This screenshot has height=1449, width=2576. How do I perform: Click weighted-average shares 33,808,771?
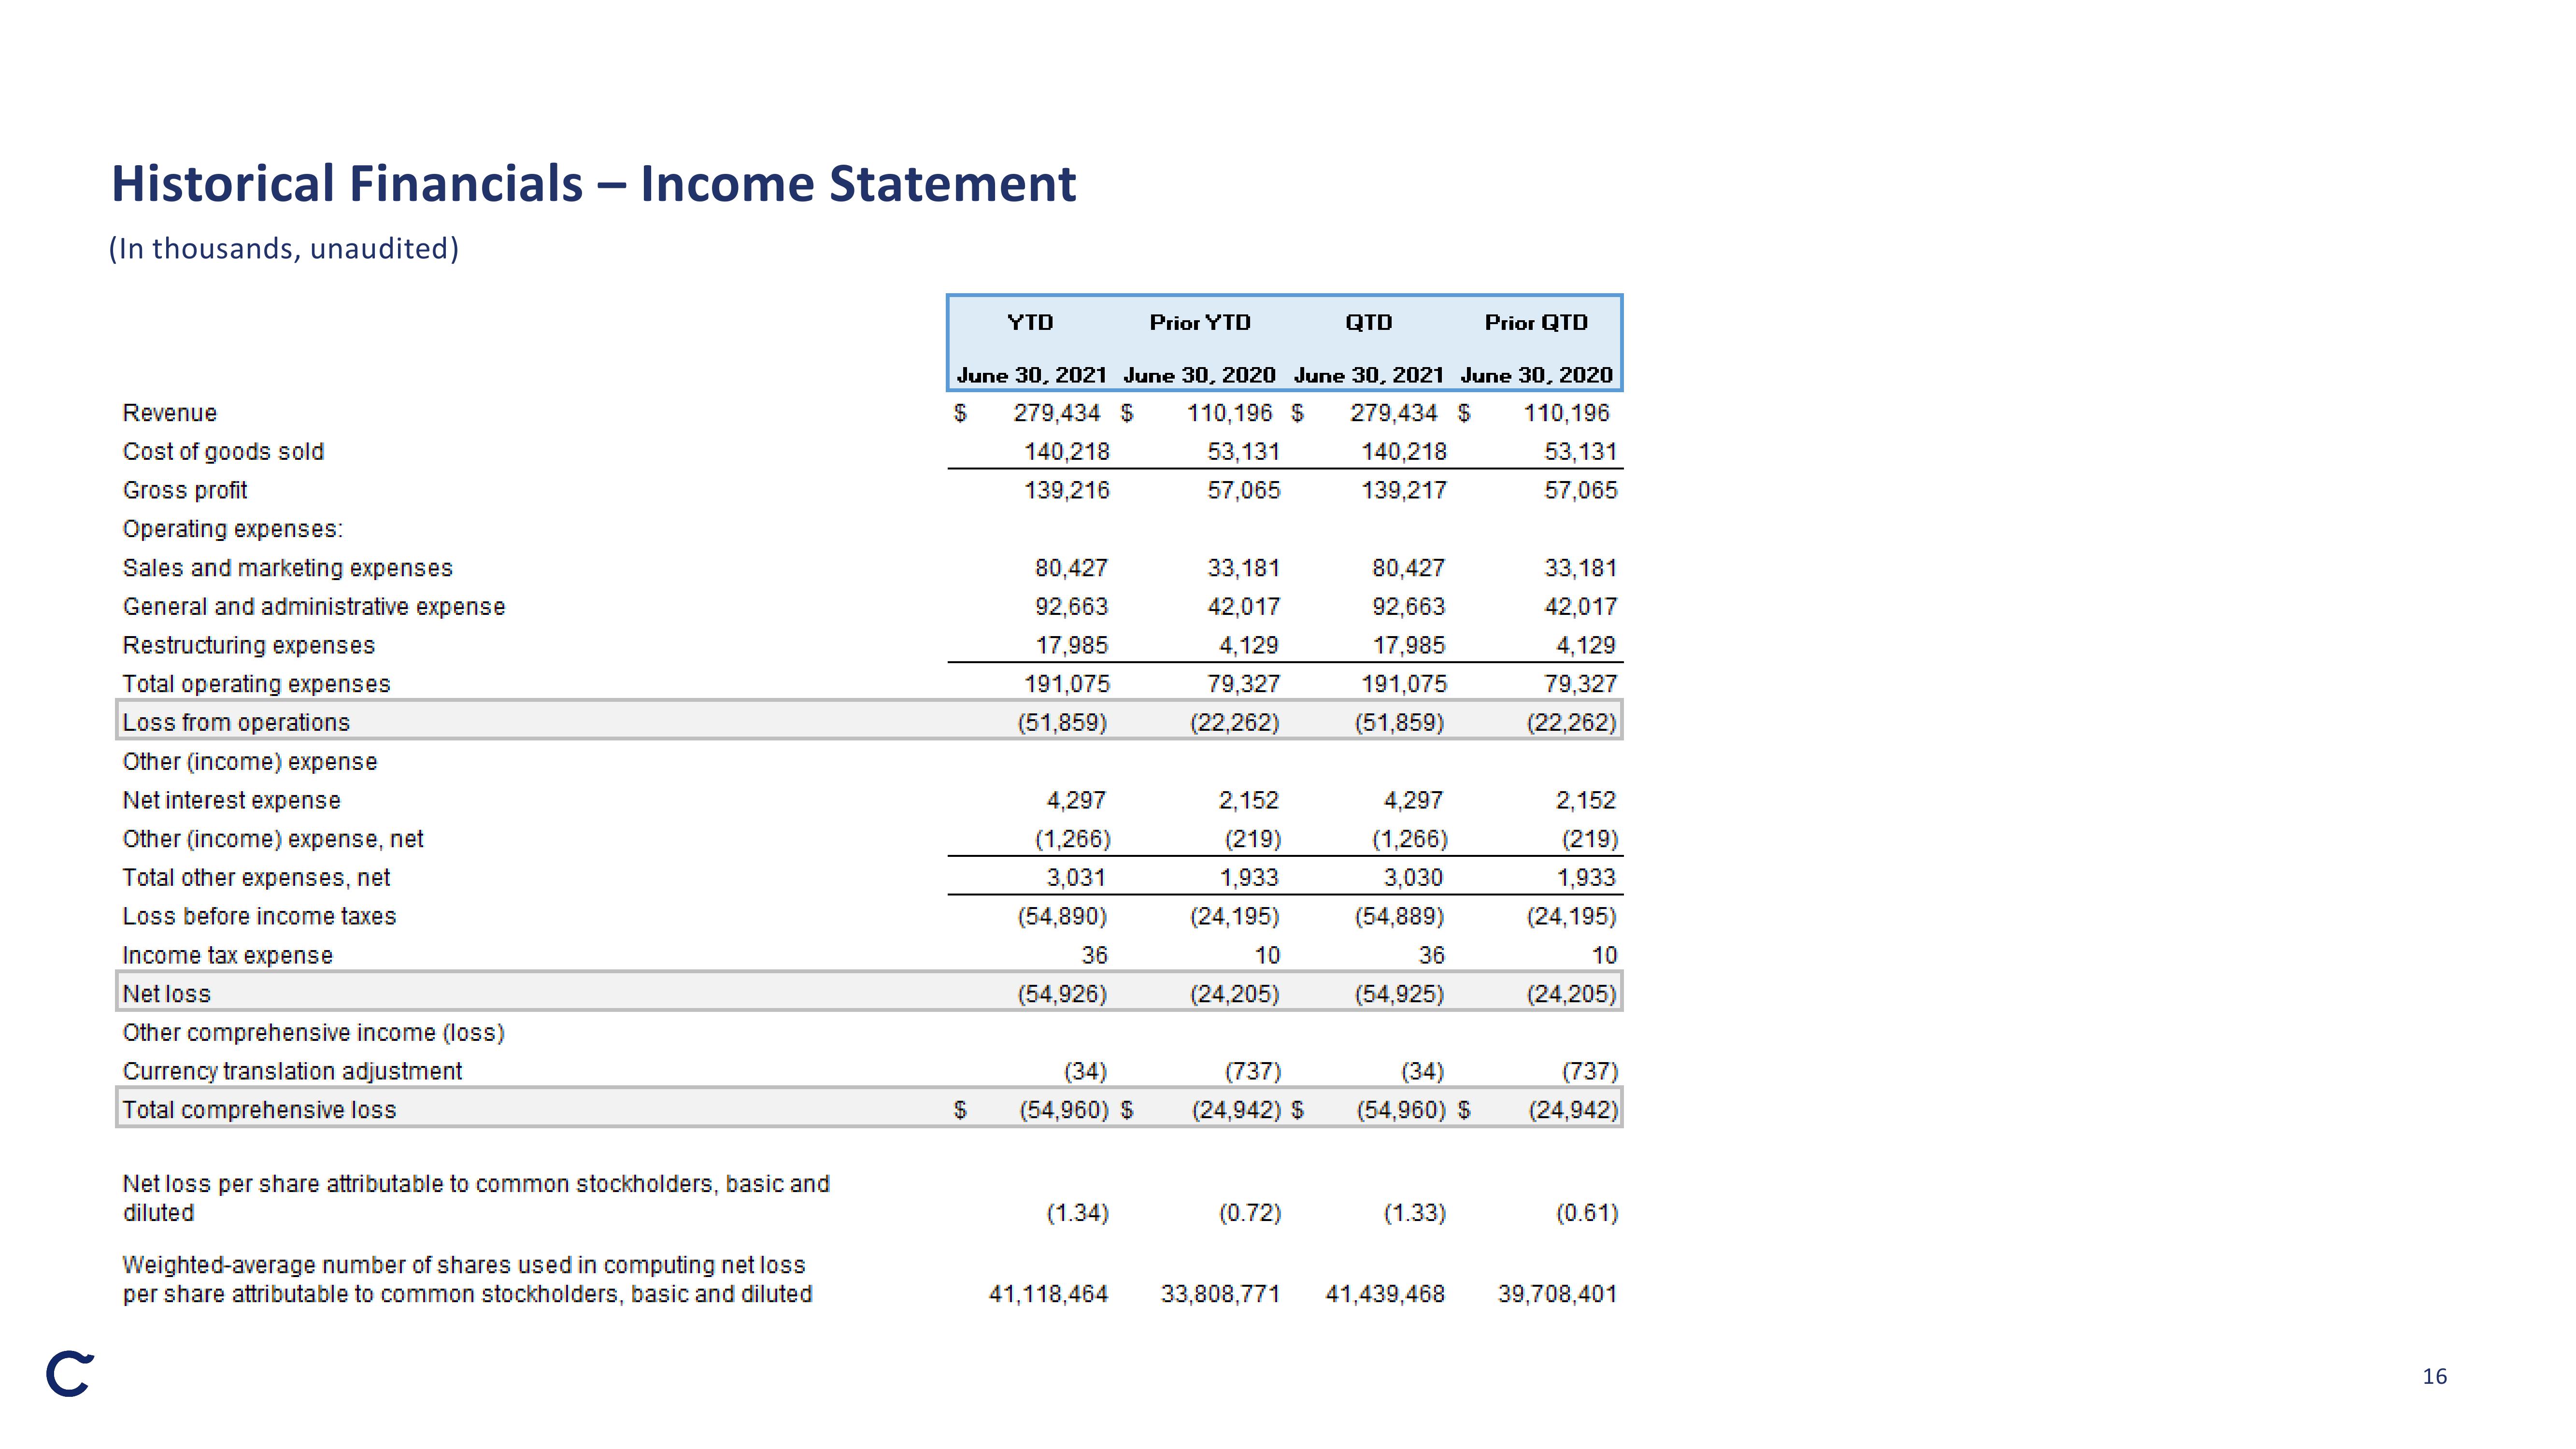pyautogui.click(x=1221, y=1294)
